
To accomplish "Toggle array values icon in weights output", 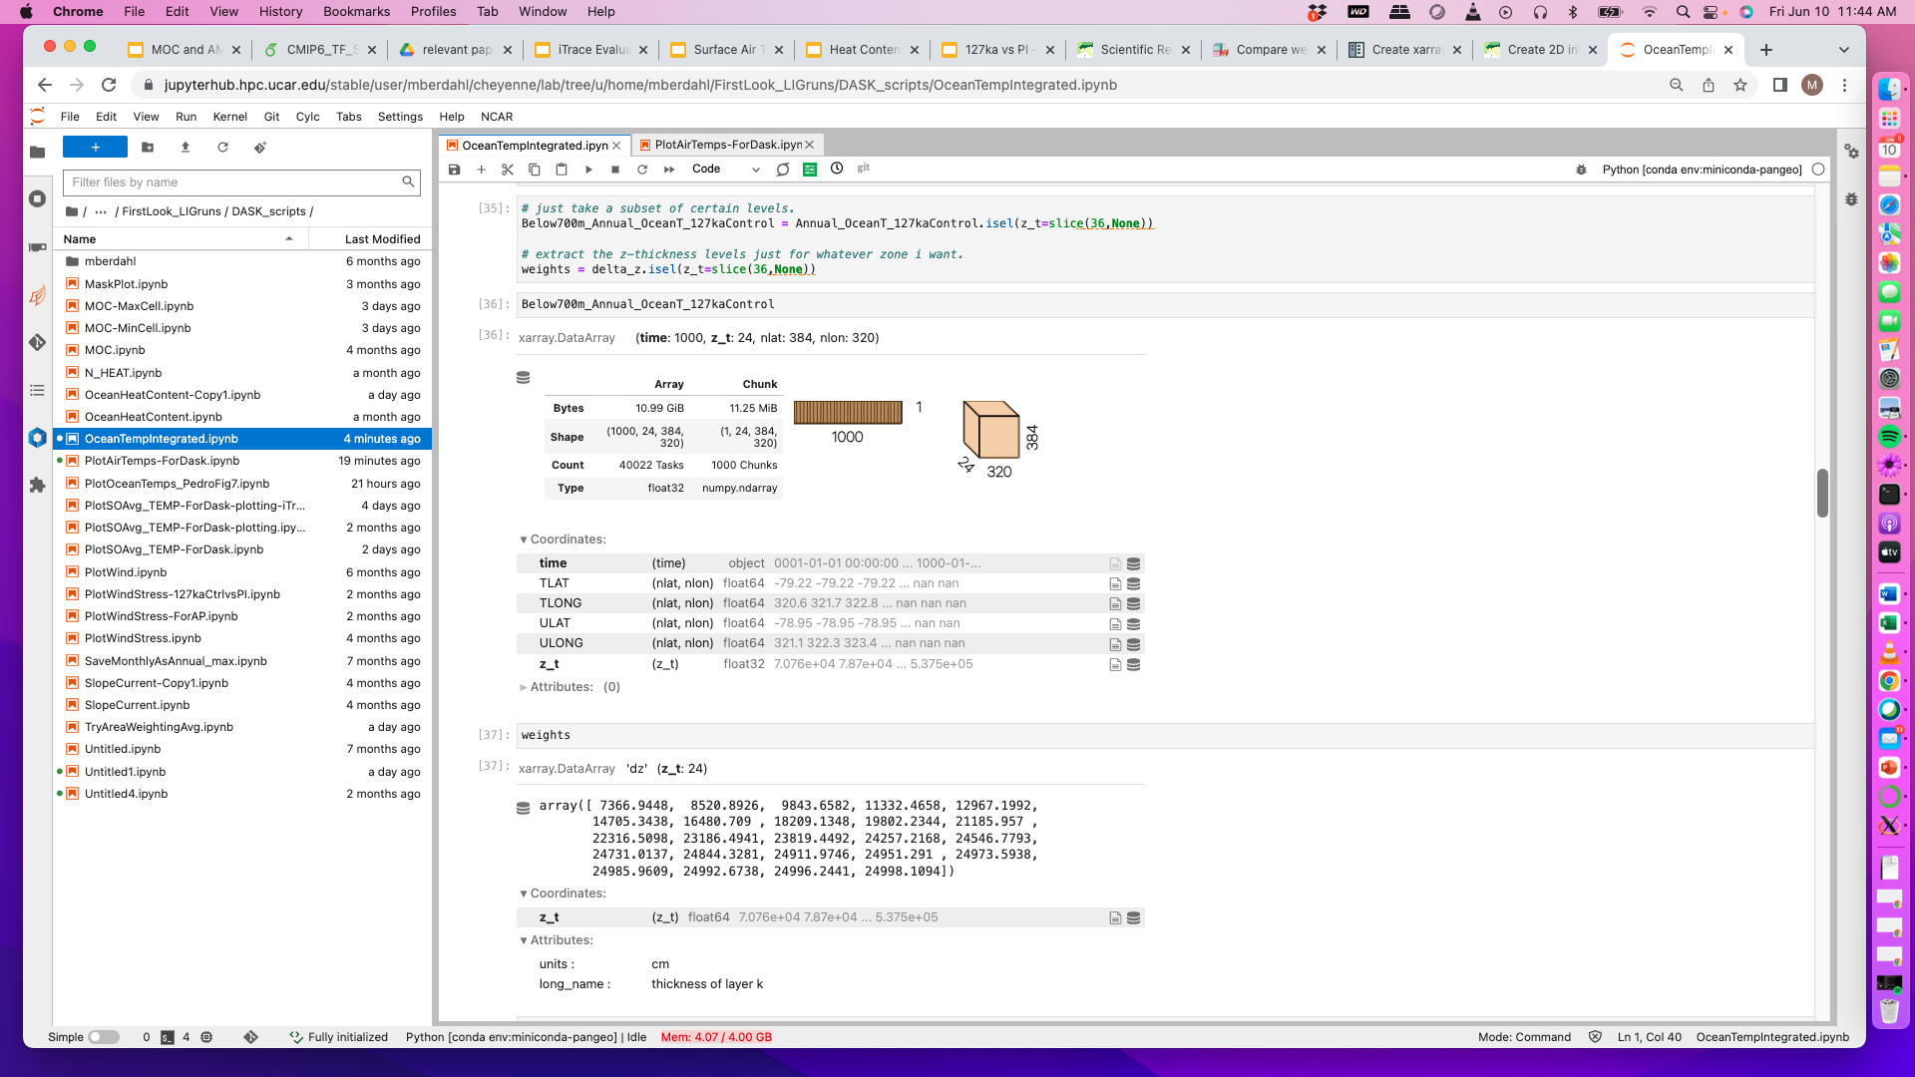I will click(x=523, y=809).
